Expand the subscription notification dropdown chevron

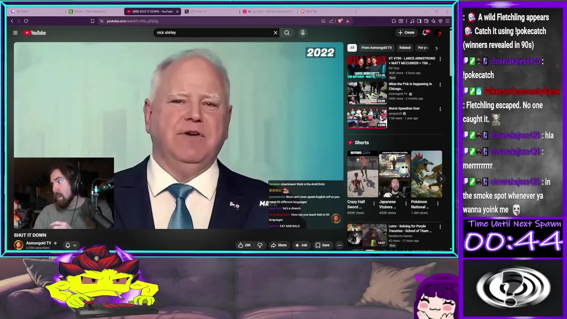coord(75,245)
